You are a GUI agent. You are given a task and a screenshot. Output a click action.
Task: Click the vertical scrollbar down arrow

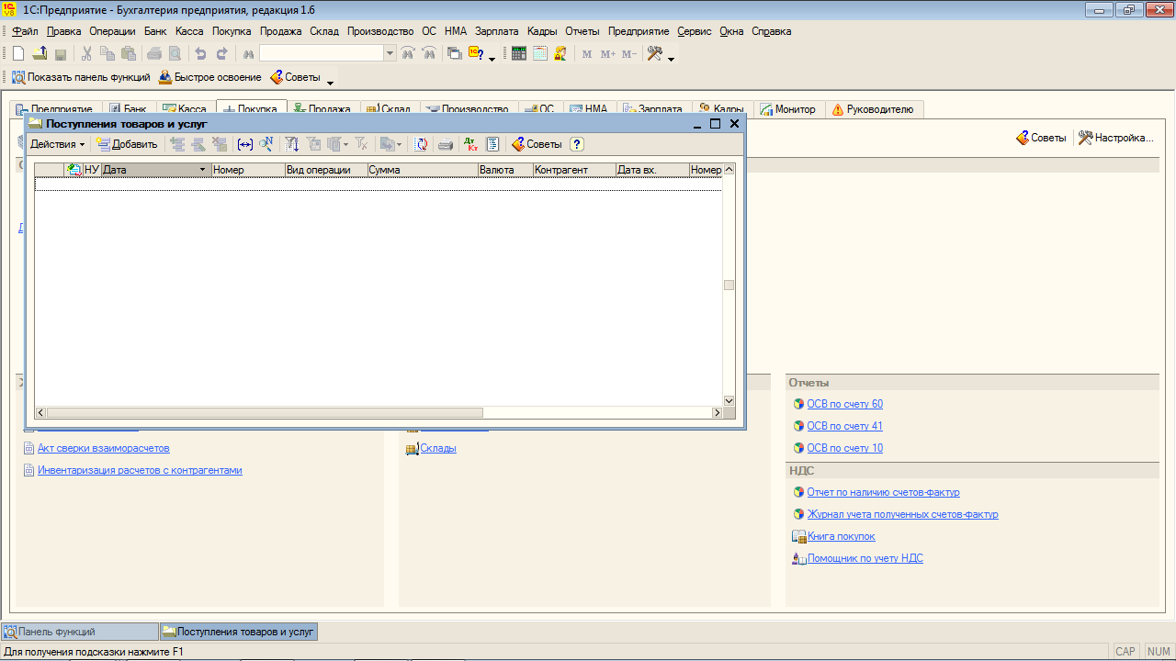(x=729, y=401)
